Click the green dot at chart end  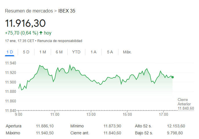(x=173, y=77)
